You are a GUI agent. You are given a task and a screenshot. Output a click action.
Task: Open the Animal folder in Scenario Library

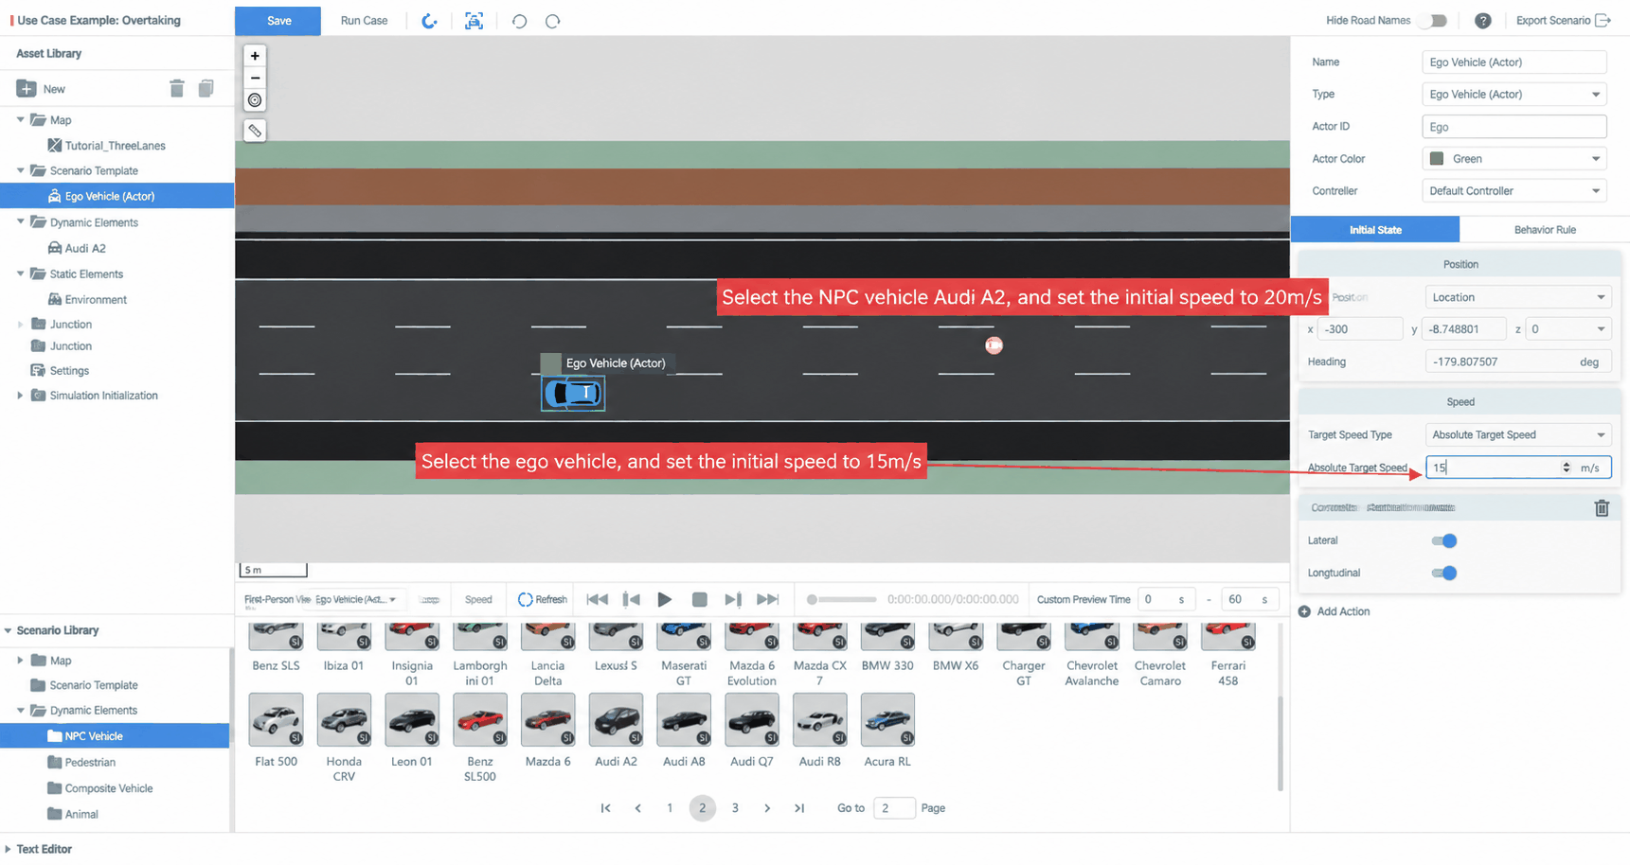pyautogui.click(x=81, y=814)
